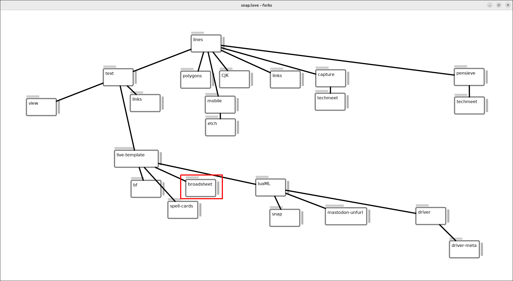513x281 pixels.
Task: Click the 'luaML' node
Action: tap(270, 188)
